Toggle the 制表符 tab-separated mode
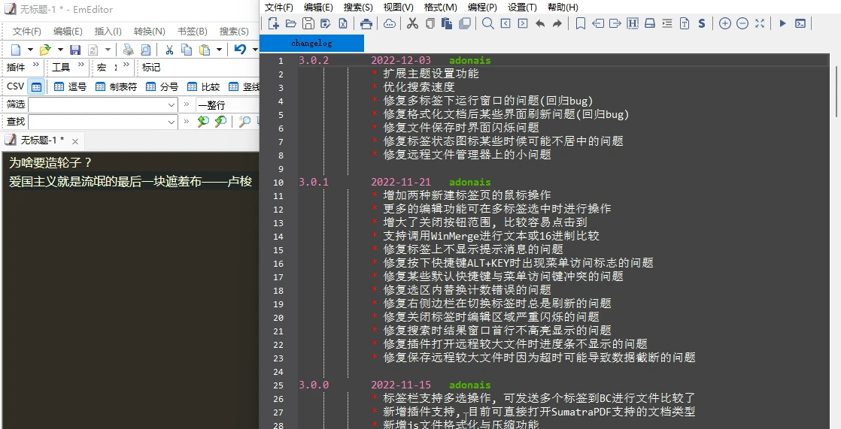The width and height of the screenshot is (841, 429). 115,86
